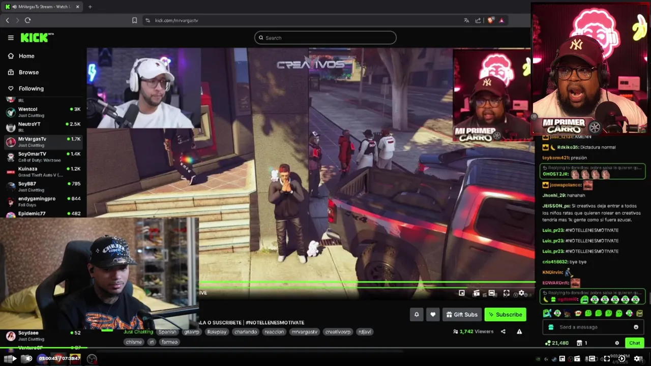Click the translate page icon
Viewport: 651px width, 366px height.
pos(466,20)
